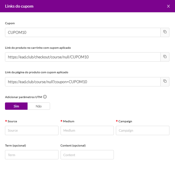This screenshot has height=169, width=175.
Task: Switch UTM parameters option to Não
Action: coord(39,106)
